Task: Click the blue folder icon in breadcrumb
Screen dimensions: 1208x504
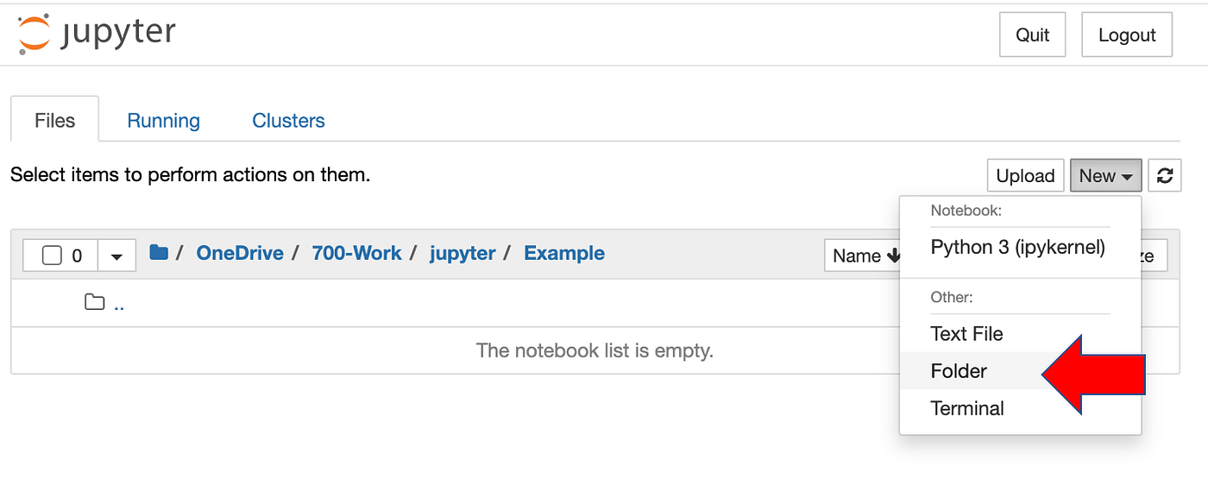Action: (159, 252)
